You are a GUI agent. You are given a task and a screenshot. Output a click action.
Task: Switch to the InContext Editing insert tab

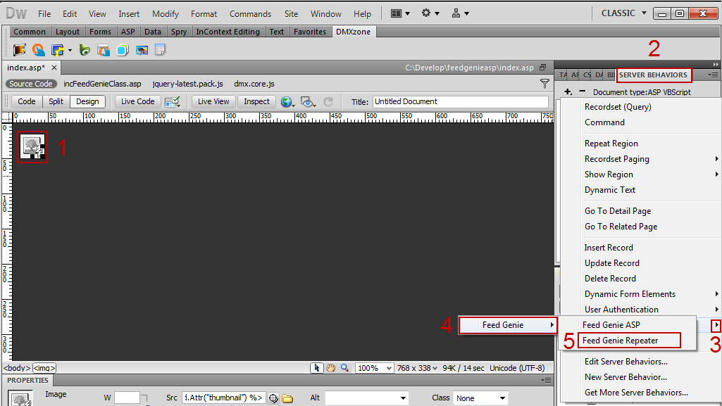(x=228, y=32)
